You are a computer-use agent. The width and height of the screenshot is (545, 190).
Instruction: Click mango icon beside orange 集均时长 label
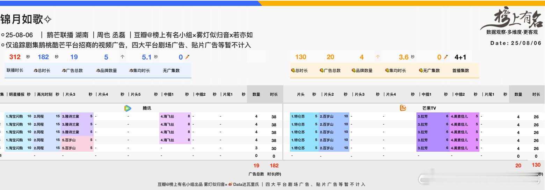[x=387, y=71]
